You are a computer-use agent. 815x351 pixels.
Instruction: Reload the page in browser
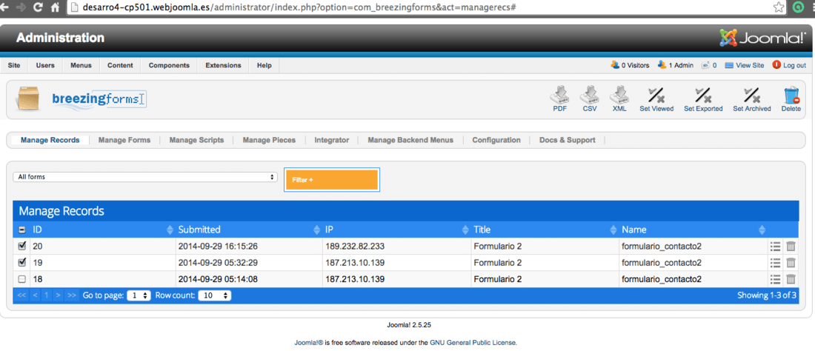(x=38, y=7)
